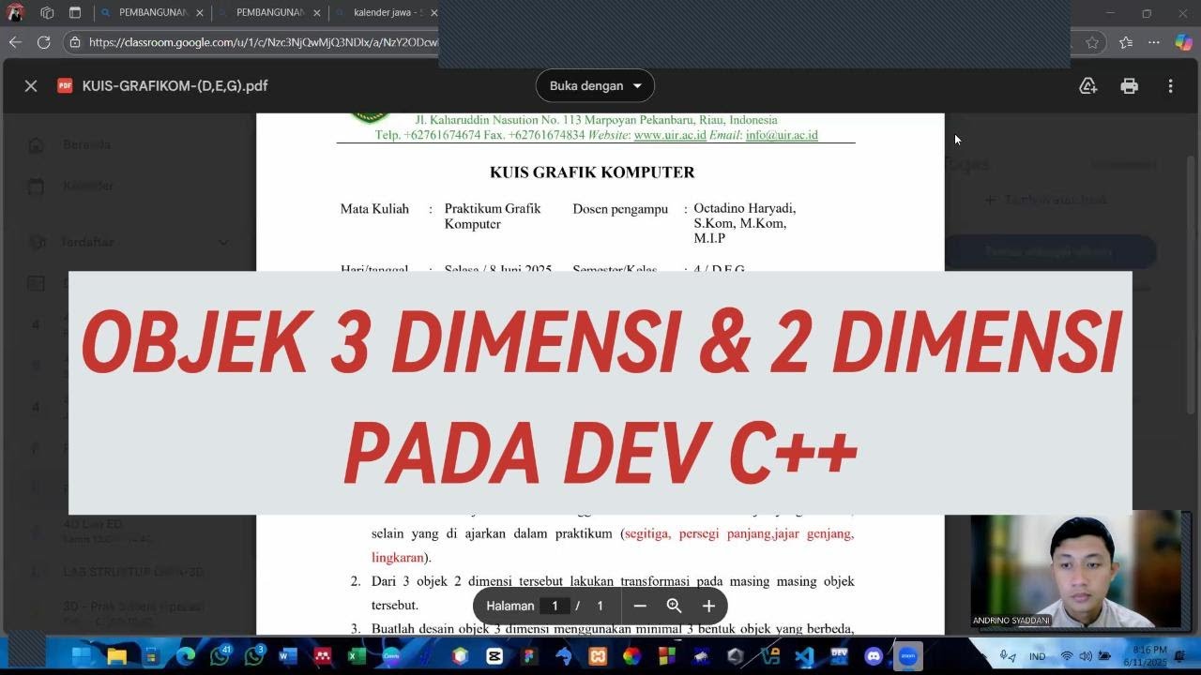The height and width of the screenshot is (675, 1201).
Task: Click the Edge profile avatar
Action: [15, 12]
